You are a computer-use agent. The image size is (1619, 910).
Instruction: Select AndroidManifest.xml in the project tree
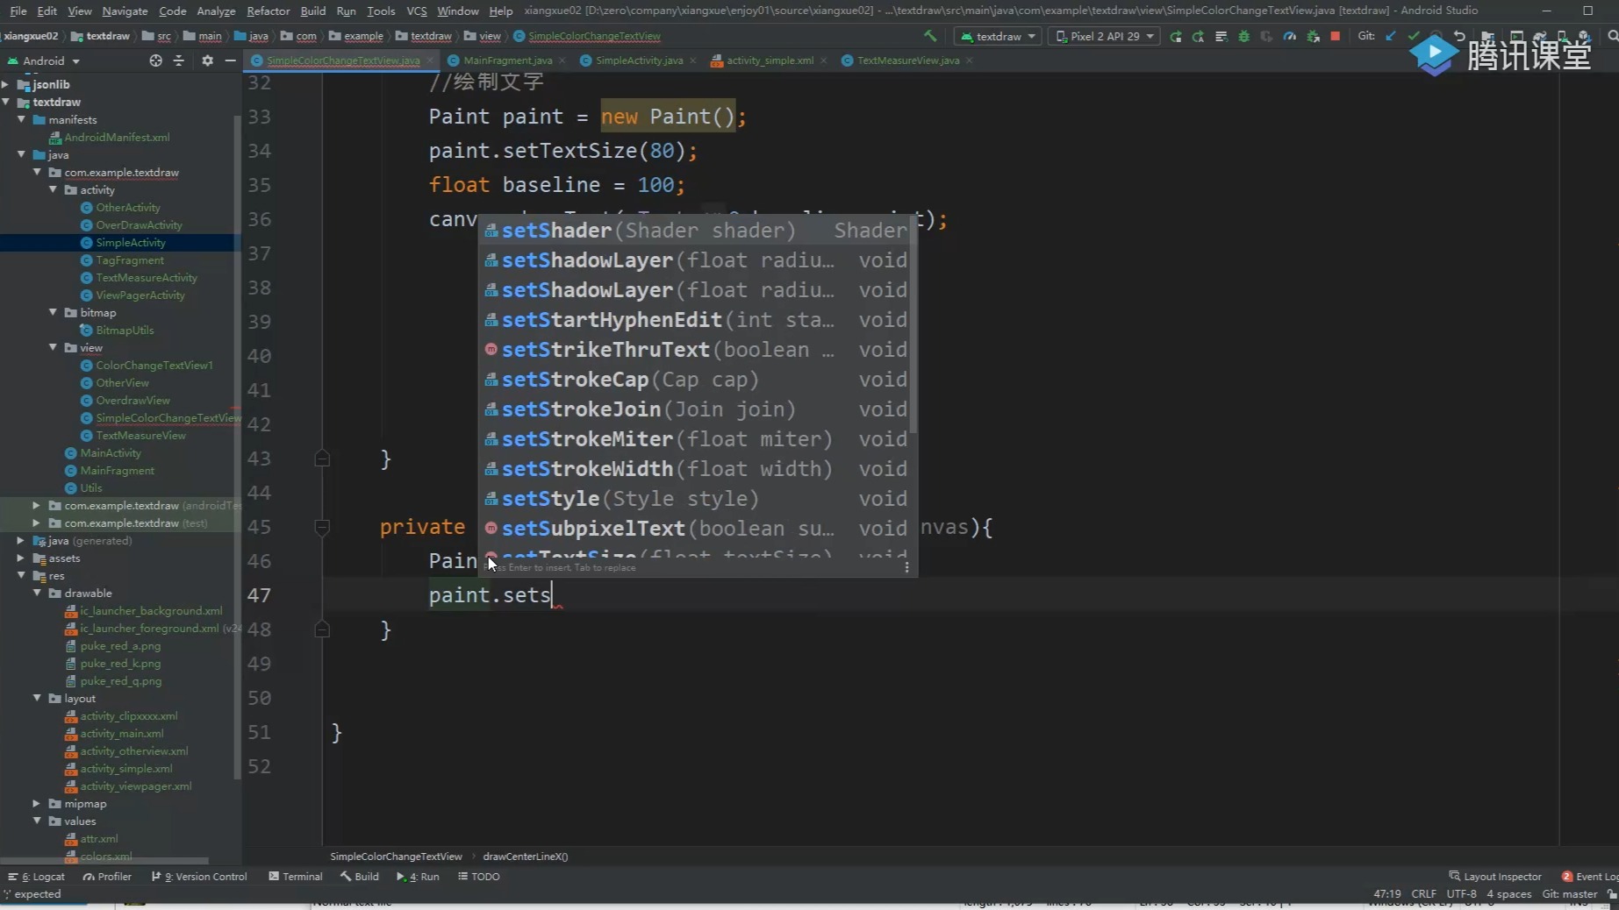coord(116,137)
